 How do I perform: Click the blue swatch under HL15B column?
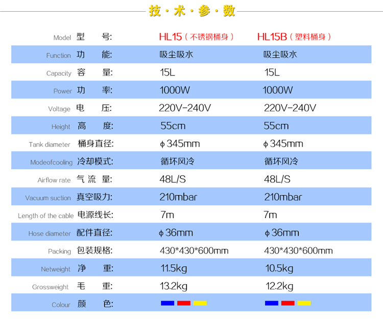(x=271, y=303)
